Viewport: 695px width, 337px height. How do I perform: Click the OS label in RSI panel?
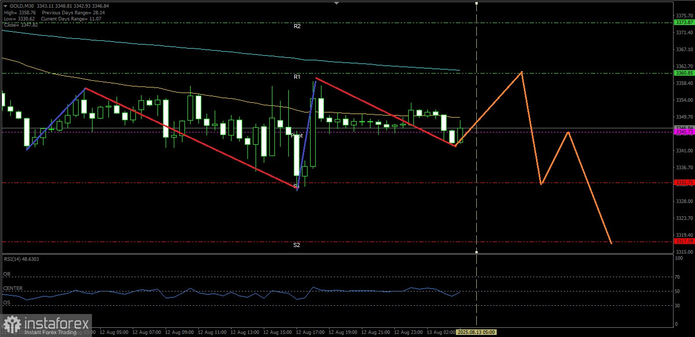[7, 303]
